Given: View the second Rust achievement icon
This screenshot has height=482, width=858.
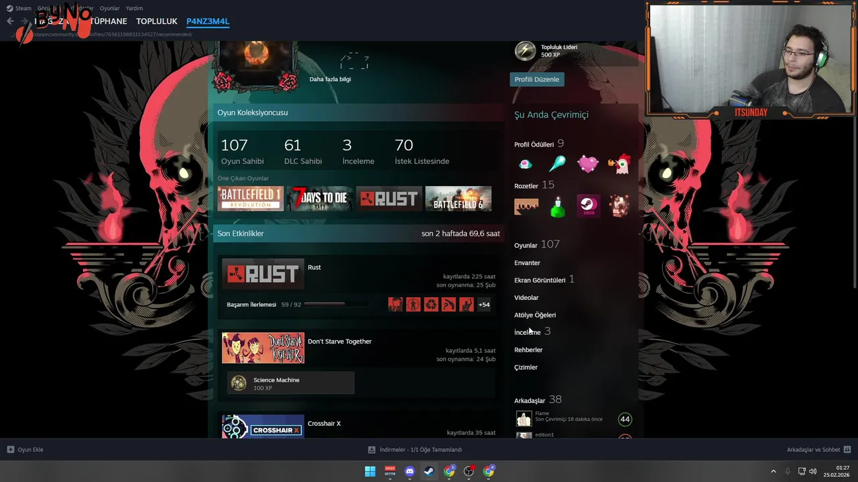Looking at the screenshot, I should click(x=413, y=305).
